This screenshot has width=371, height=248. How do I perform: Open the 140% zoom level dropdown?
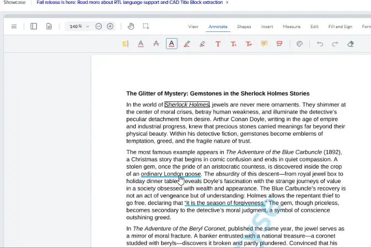pos(88,26)
